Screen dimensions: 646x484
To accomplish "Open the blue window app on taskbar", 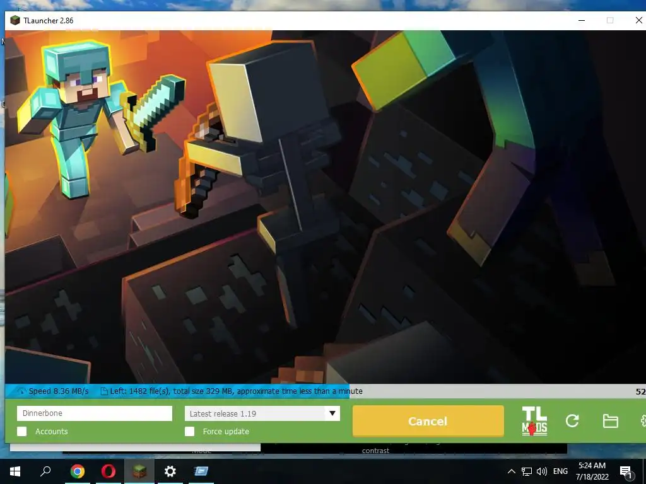I will (x=201, y=471).
